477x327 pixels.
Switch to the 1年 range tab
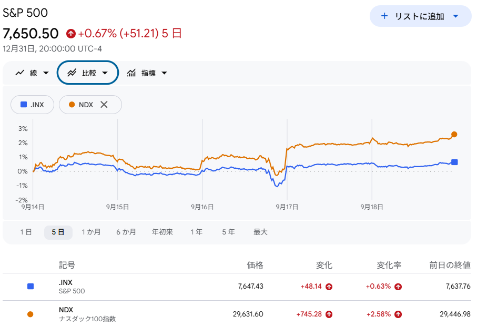click(x=197, y=232)
